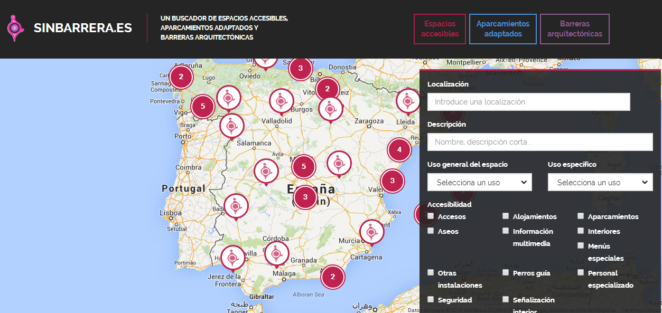Enable the Interiores checkbox
This screenshot has height=313, width=662.
(x=581, y=231)
